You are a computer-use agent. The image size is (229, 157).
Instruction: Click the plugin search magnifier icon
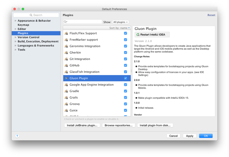tap(65, 22)
